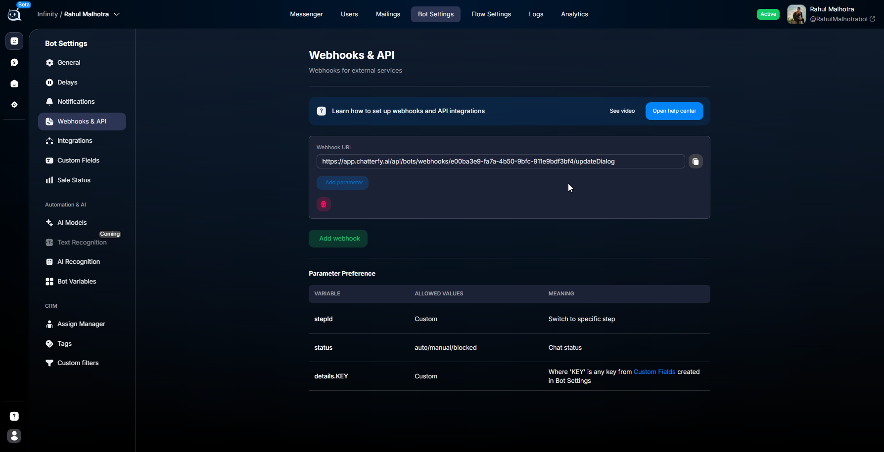Open the @RahulMalhotrabot external link
This screenshot has width=884, height=452.
point(842,19)
